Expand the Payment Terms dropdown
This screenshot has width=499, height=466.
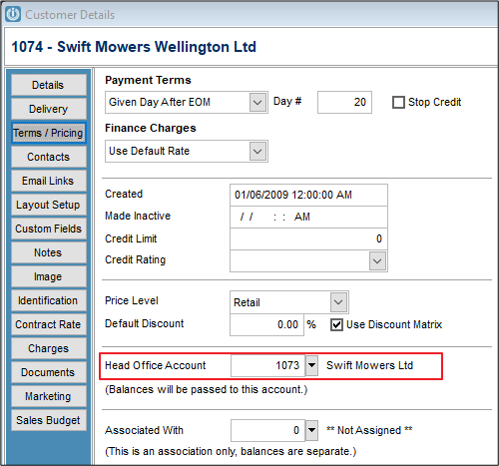257,102
